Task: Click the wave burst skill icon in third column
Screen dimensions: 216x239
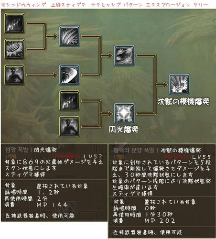Action: click(124, 55)
